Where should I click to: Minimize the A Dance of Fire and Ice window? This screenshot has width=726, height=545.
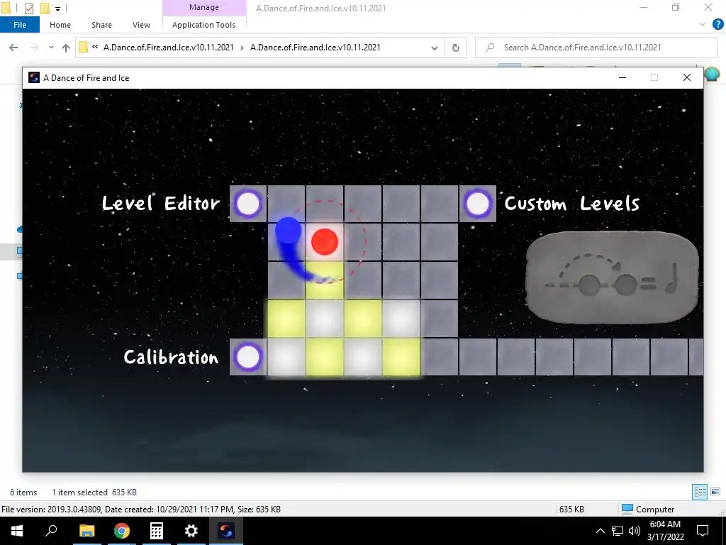622,77
